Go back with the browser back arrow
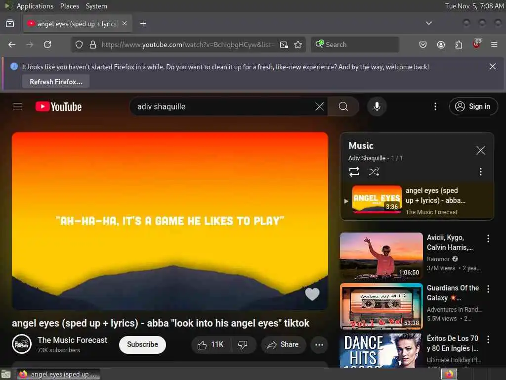 point(12,45)
